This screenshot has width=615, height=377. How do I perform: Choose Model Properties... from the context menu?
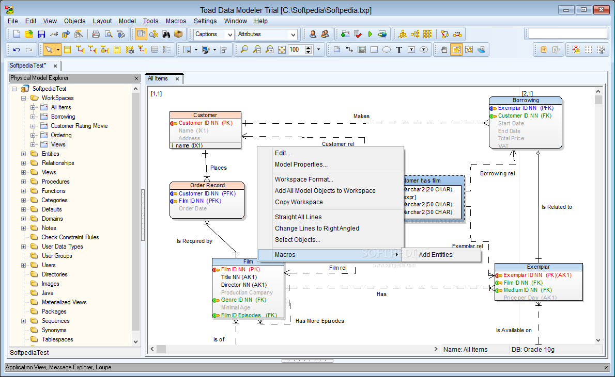pyautogui.click(x=301, y=165)
